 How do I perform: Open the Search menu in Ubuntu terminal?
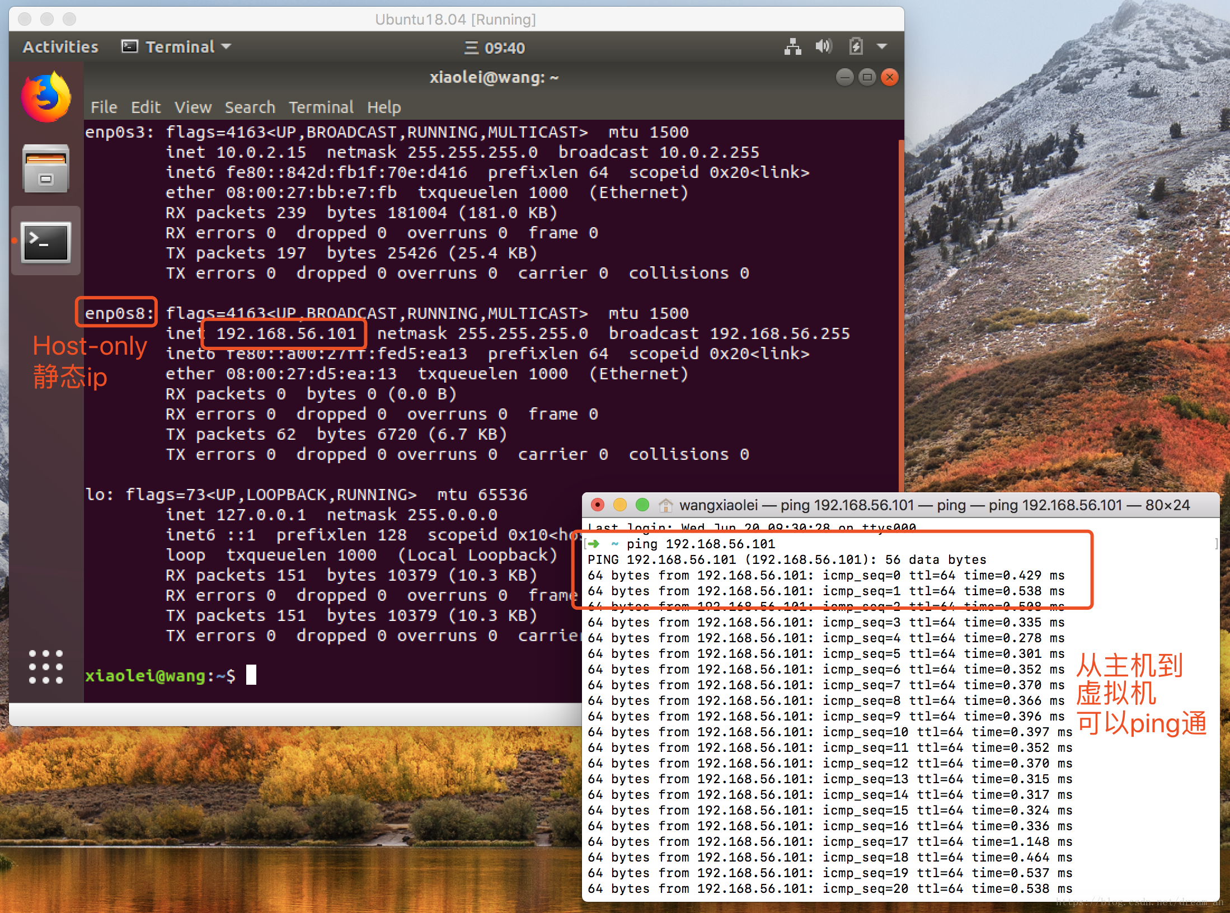tap(250, 107)
